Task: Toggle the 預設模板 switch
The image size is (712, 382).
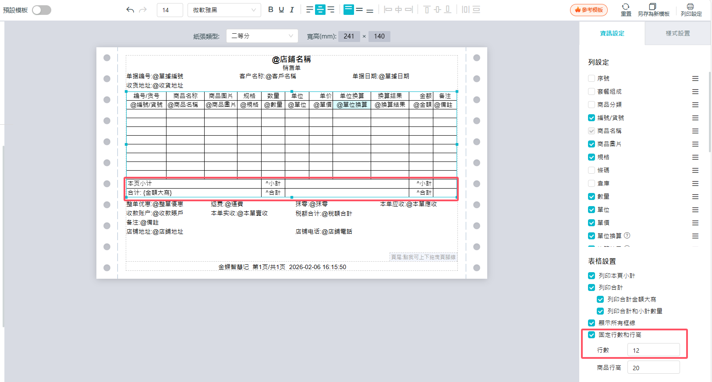Action: click(42, 10)
